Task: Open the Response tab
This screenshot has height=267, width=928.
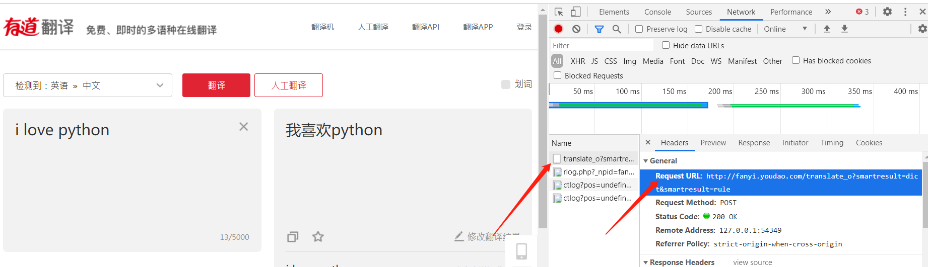Action: pyautogui.click(x=754, y=143)
